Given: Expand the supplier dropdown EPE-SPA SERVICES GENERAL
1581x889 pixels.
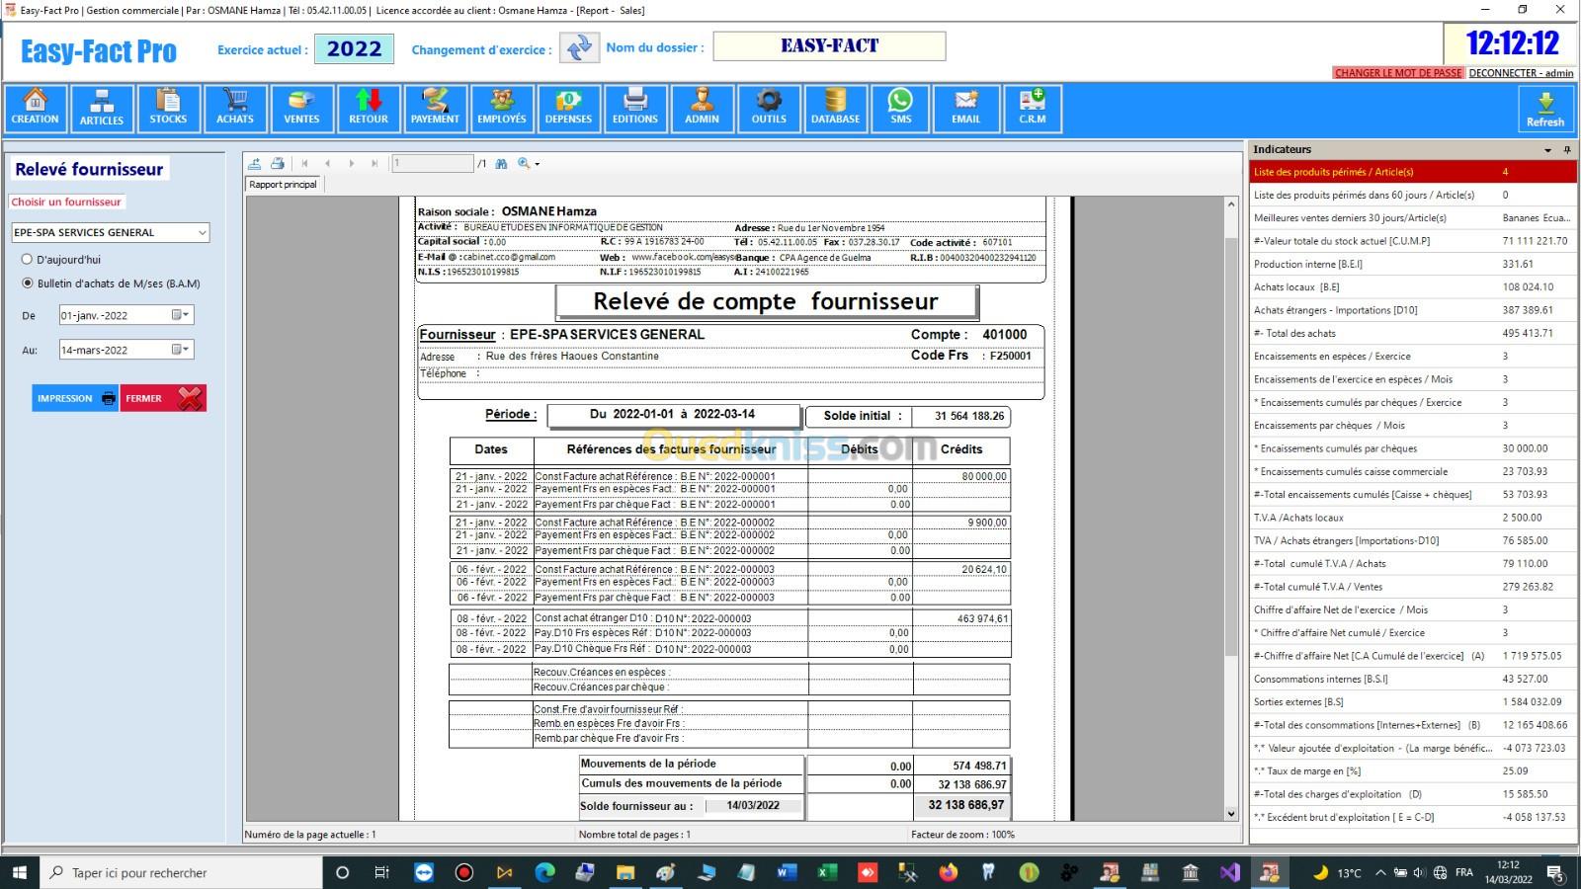Looking at the screenshot, I should click(x=202, y=233).
